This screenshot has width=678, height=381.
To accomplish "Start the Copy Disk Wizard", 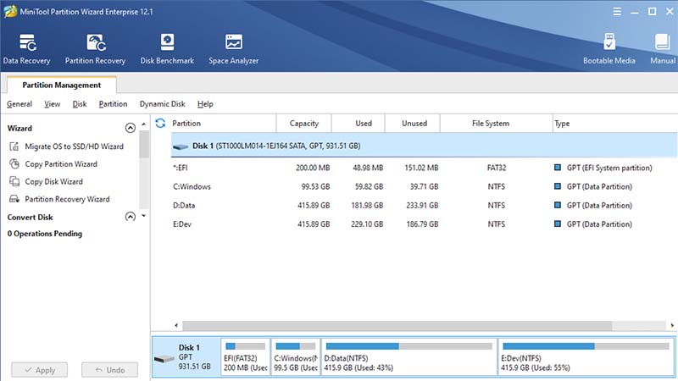I will click(x=53, y=181).
